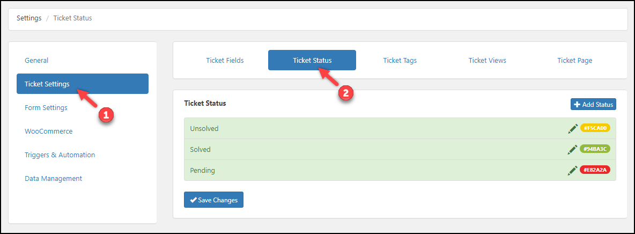Open Form Settings in sidebar
The height and width of the screenshot is (234, 635).
pyautogui.click(x=46, y=107)
